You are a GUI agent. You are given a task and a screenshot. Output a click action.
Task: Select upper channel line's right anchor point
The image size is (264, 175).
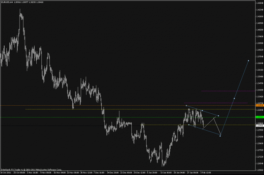point(218,116)
